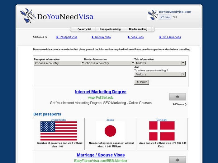Click the arrow button beside Internet Marketing Degree
Image resolution: width=218 pixels, height=163 pixels.
point(178,97)
